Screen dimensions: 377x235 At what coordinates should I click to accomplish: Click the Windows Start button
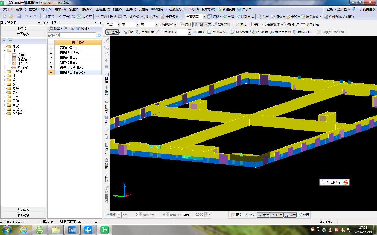[7, 230]
